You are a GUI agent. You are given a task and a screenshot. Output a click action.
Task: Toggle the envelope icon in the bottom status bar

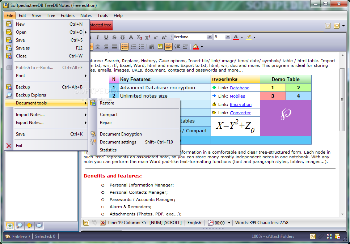click(313, 236)
